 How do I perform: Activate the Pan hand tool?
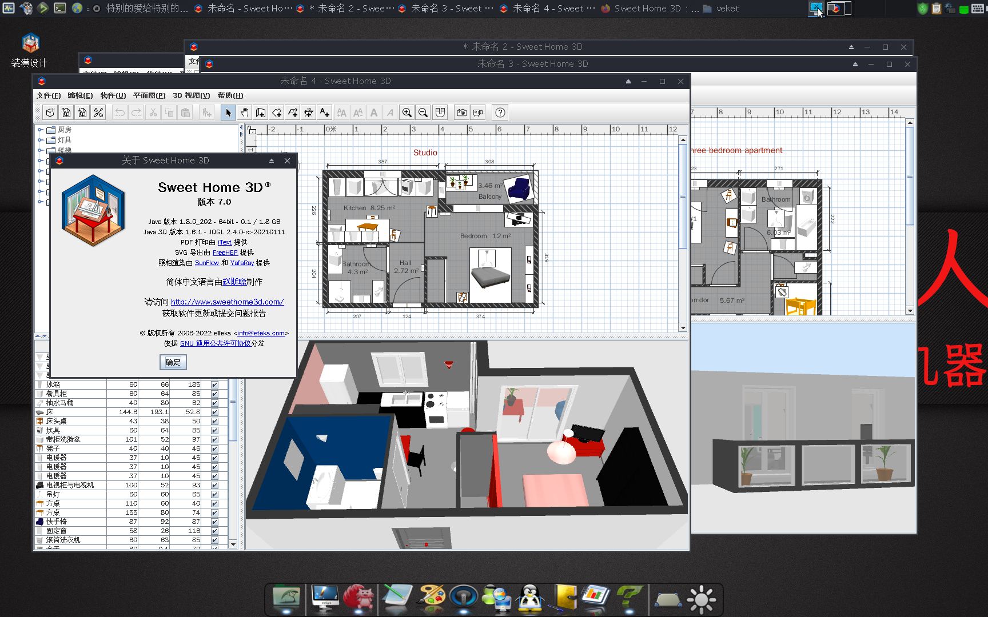click(x=244, y=113)
